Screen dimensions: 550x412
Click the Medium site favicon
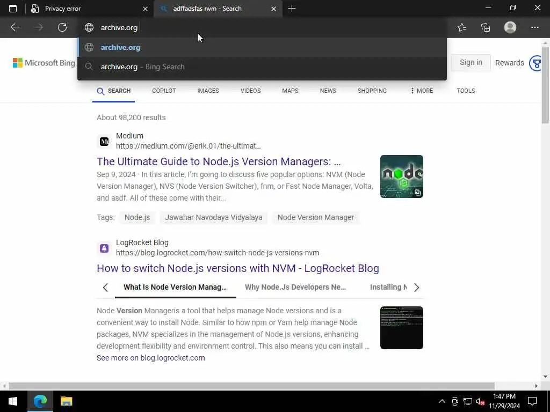click(104, 142)
